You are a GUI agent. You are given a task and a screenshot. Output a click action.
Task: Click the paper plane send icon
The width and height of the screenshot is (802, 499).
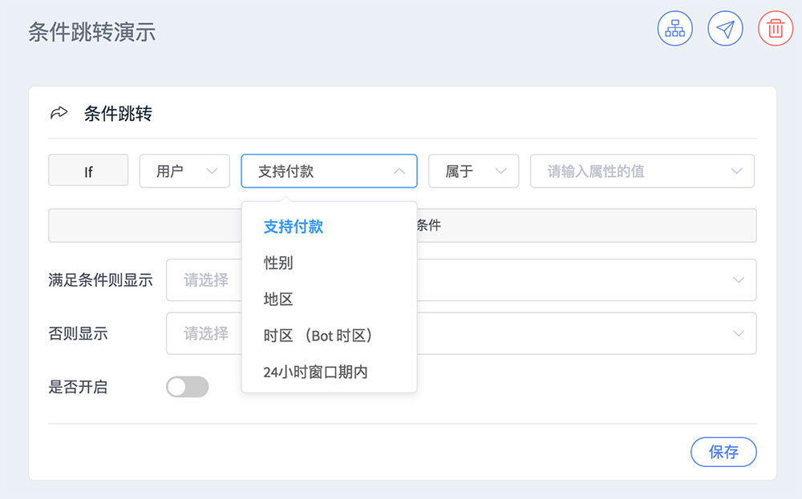coord(725,29)
